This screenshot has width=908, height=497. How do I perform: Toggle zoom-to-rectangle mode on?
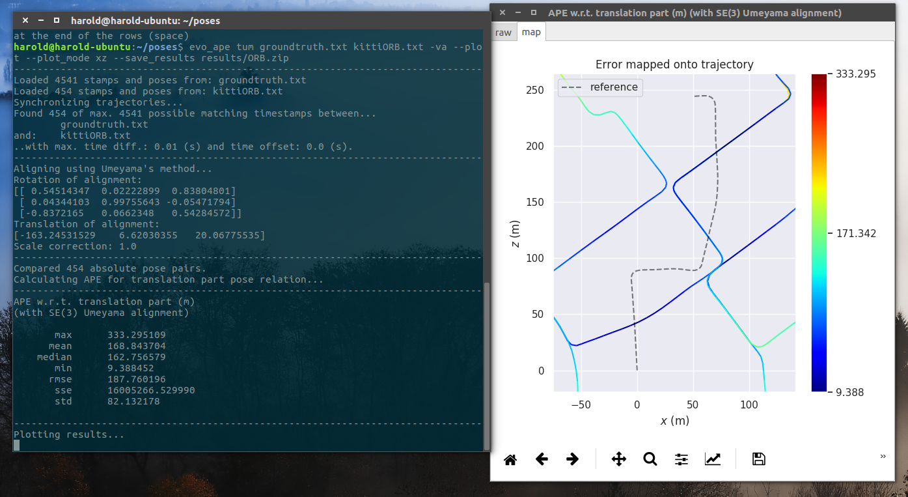click(650, 459)
